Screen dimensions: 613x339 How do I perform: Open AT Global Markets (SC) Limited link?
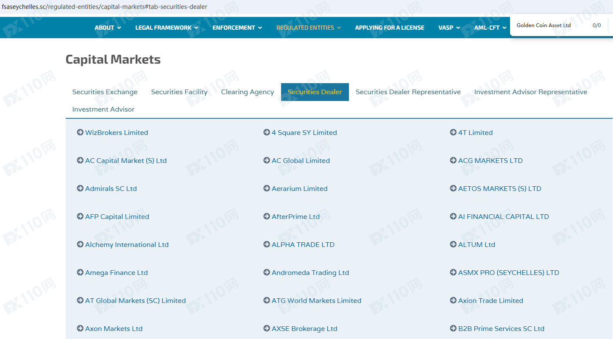pos(136,300)
